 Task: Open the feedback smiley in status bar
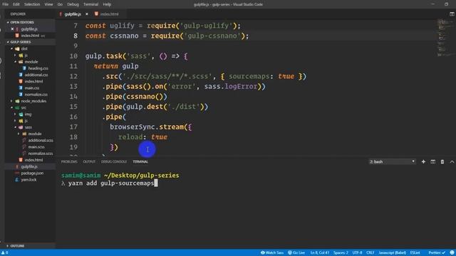coord(452,253)
